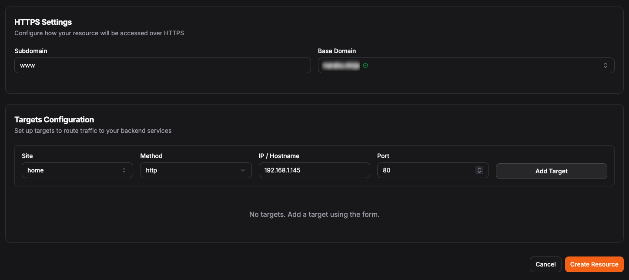Click the Port field label
This screenshot has height=280, width=629.
[x=383, y=156]
